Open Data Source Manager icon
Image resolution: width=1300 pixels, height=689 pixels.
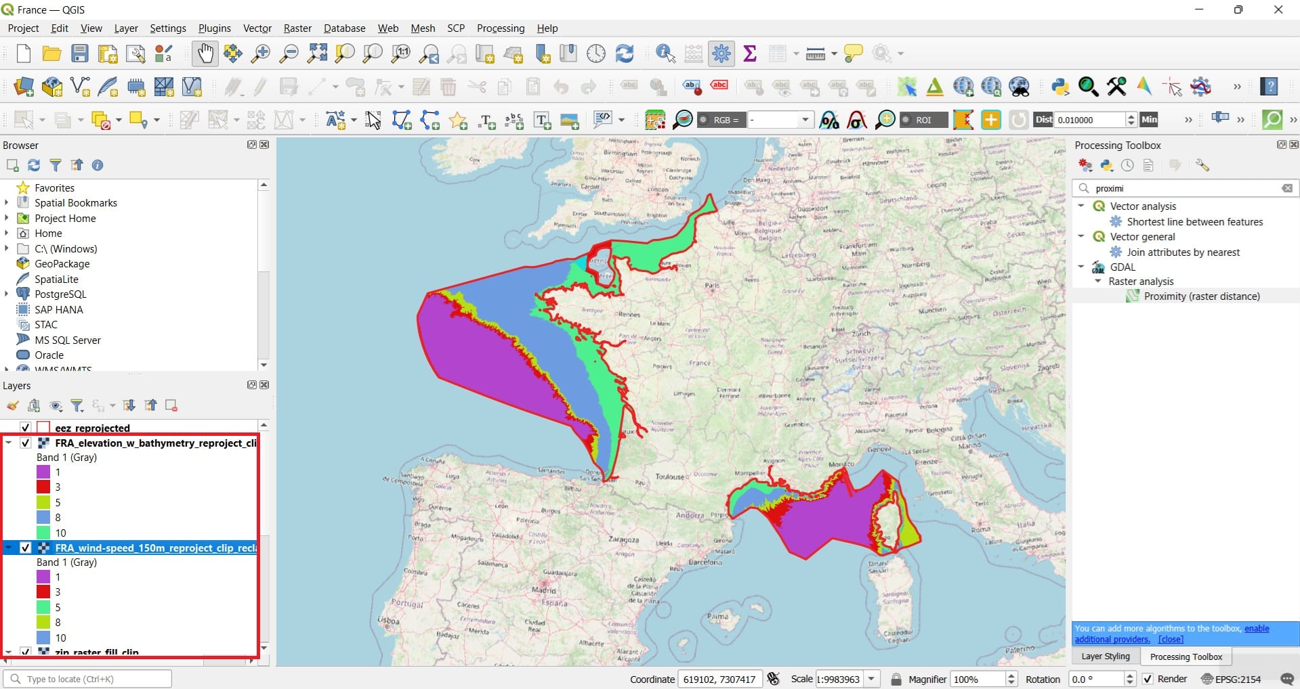24,87
